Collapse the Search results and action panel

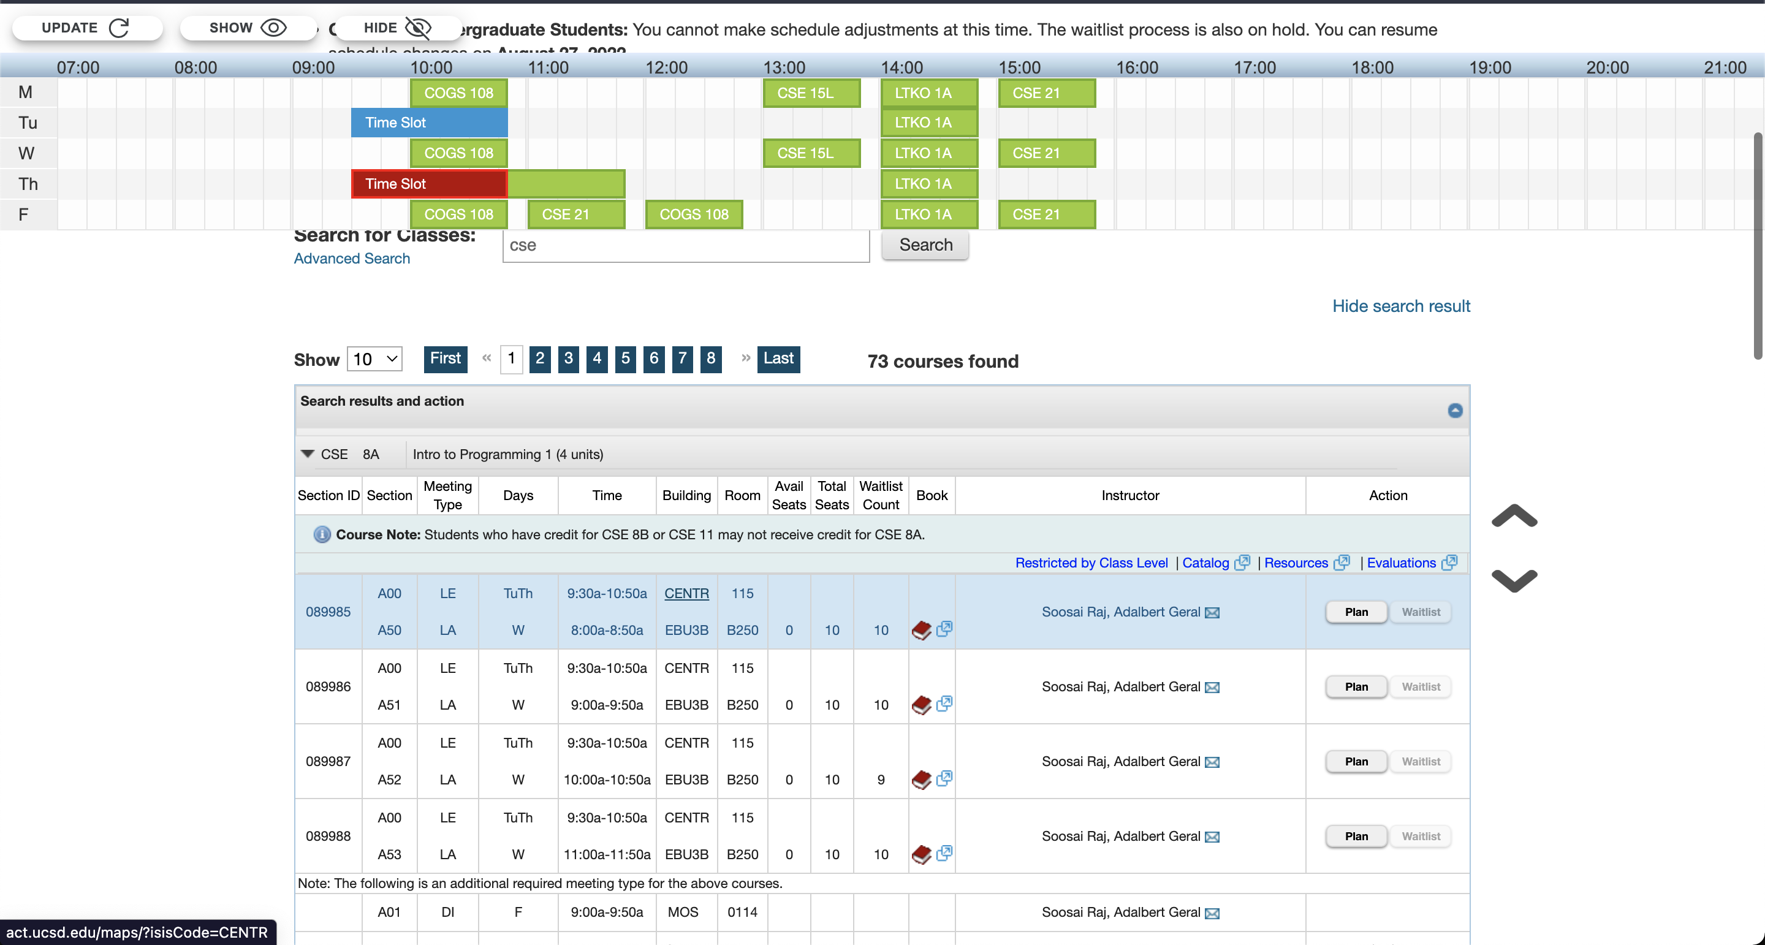[x=1455, y=410]
